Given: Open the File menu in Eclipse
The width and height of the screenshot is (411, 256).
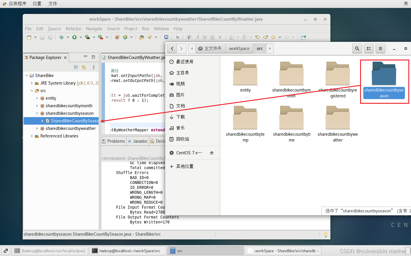Looking at the screenshot, I should [28, 29].
